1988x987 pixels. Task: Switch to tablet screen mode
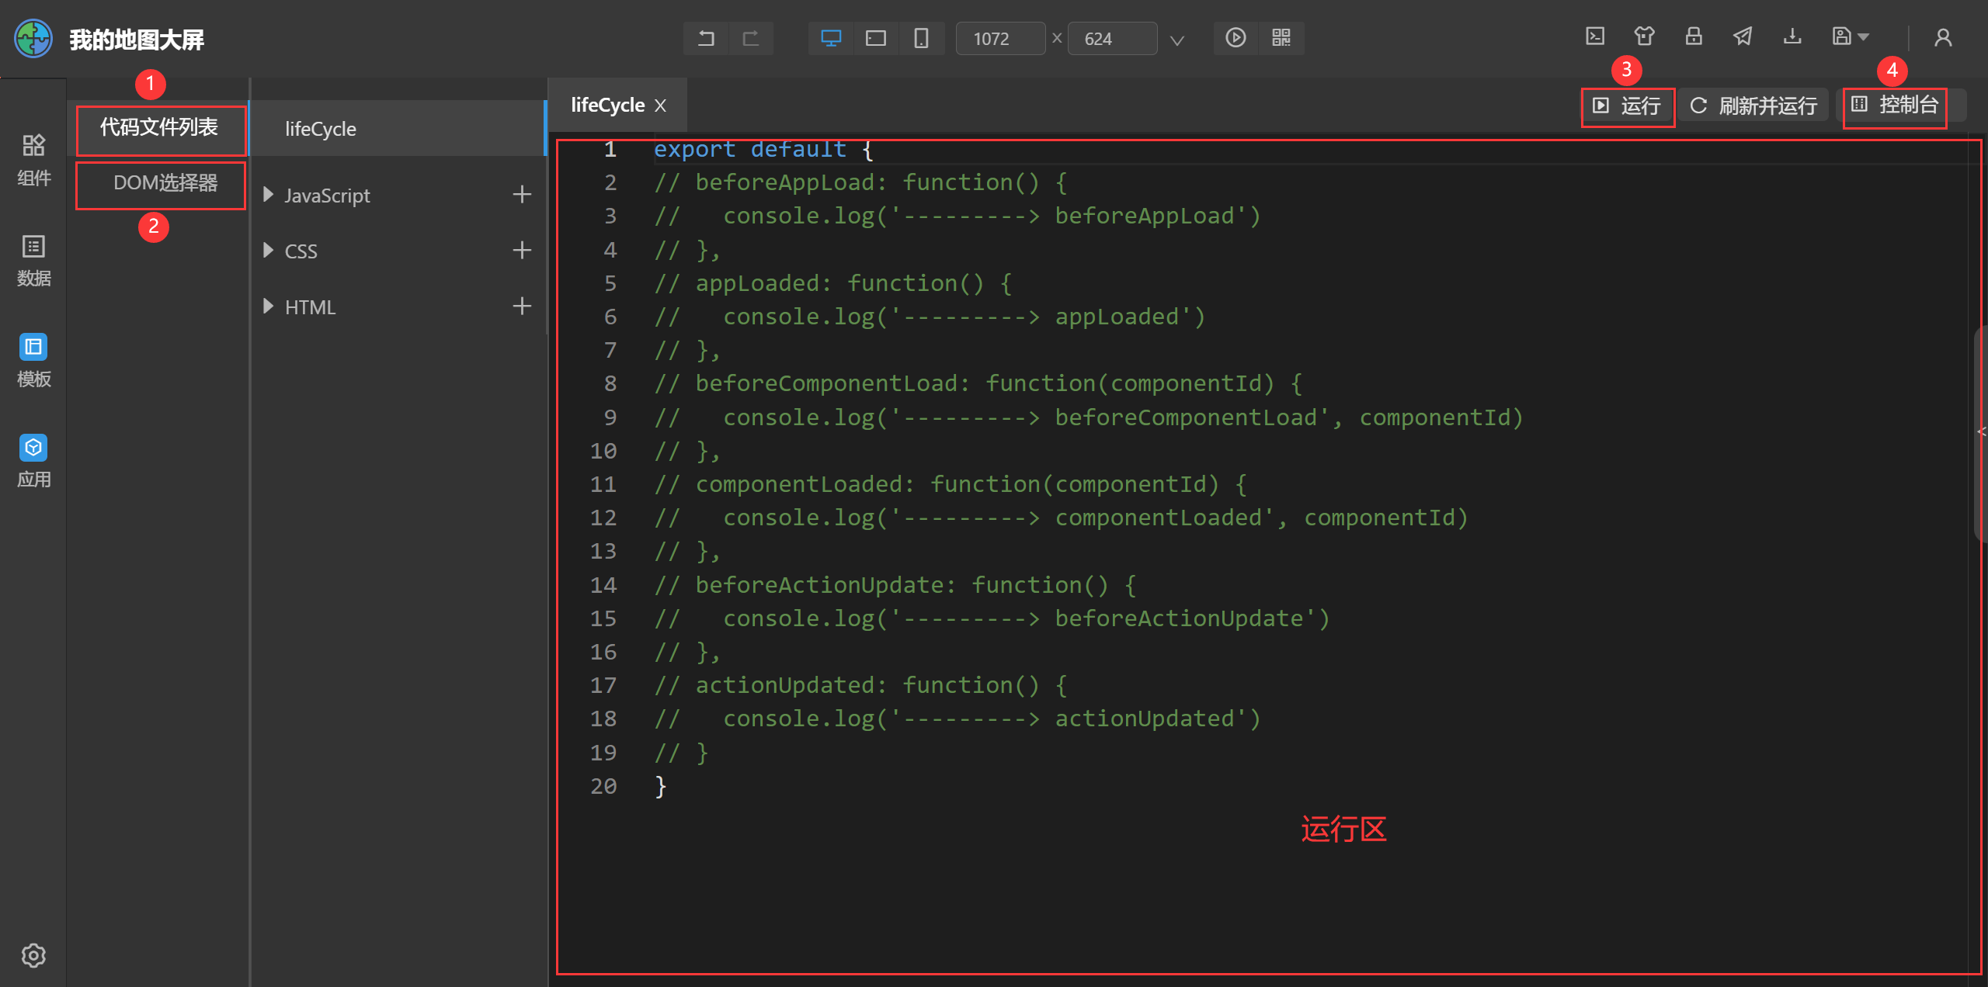876,38
